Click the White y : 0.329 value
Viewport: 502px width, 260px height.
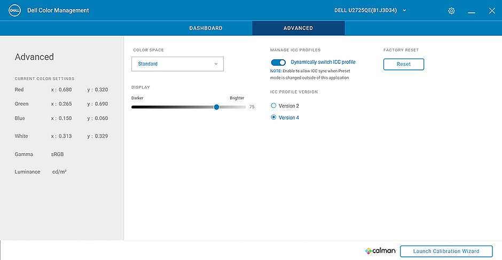(x=98, y=136)
